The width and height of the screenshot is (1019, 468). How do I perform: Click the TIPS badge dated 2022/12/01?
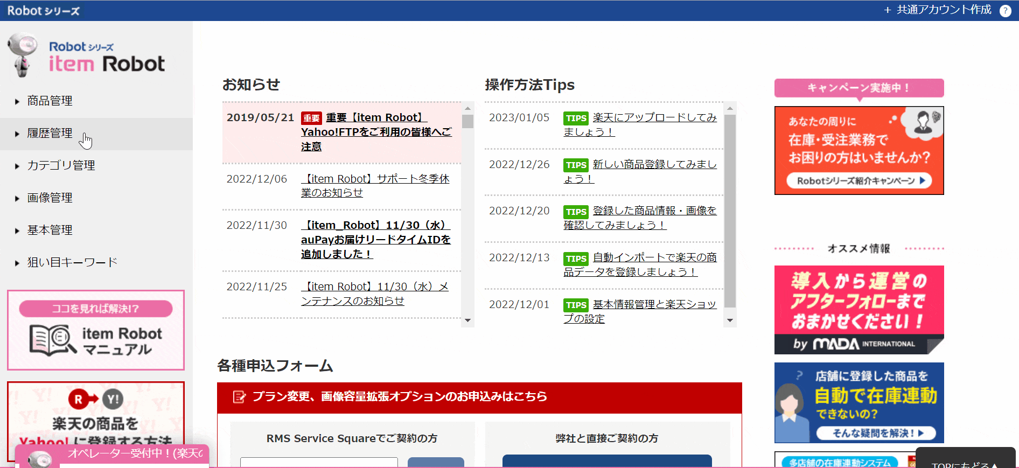(x=576, y=305)
